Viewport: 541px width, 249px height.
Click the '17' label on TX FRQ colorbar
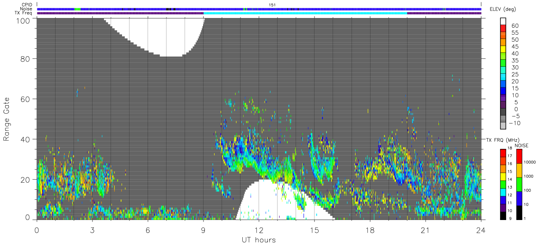[510, 156]
